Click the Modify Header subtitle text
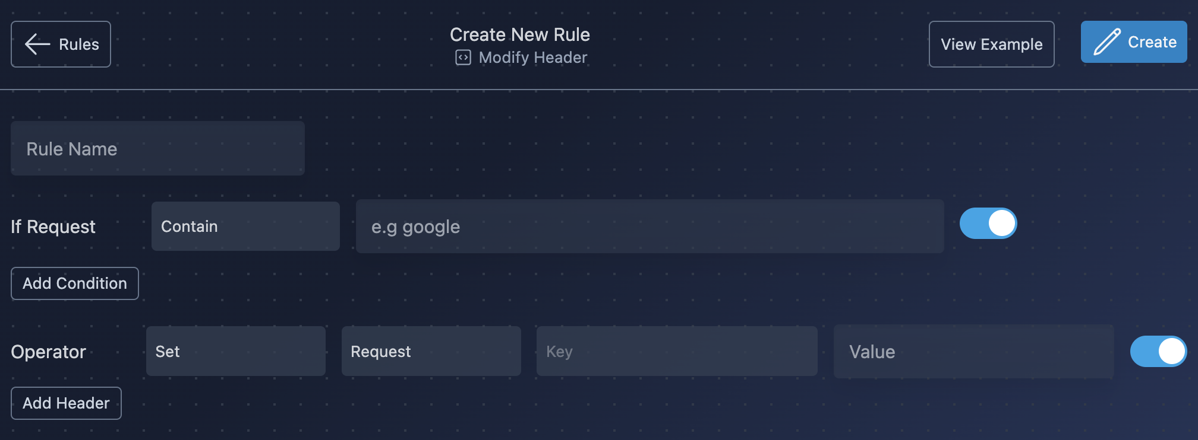 [x=533, y=58]
